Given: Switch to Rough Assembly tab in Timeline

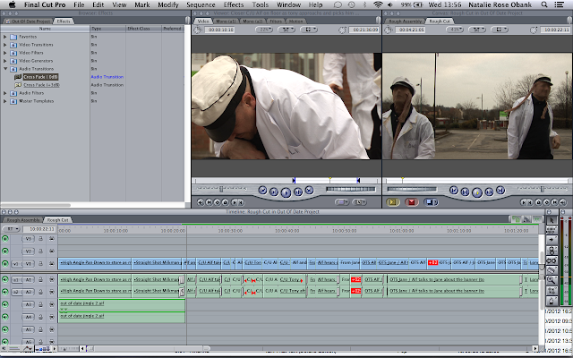Looking at the screenshot, I should 22,220.
